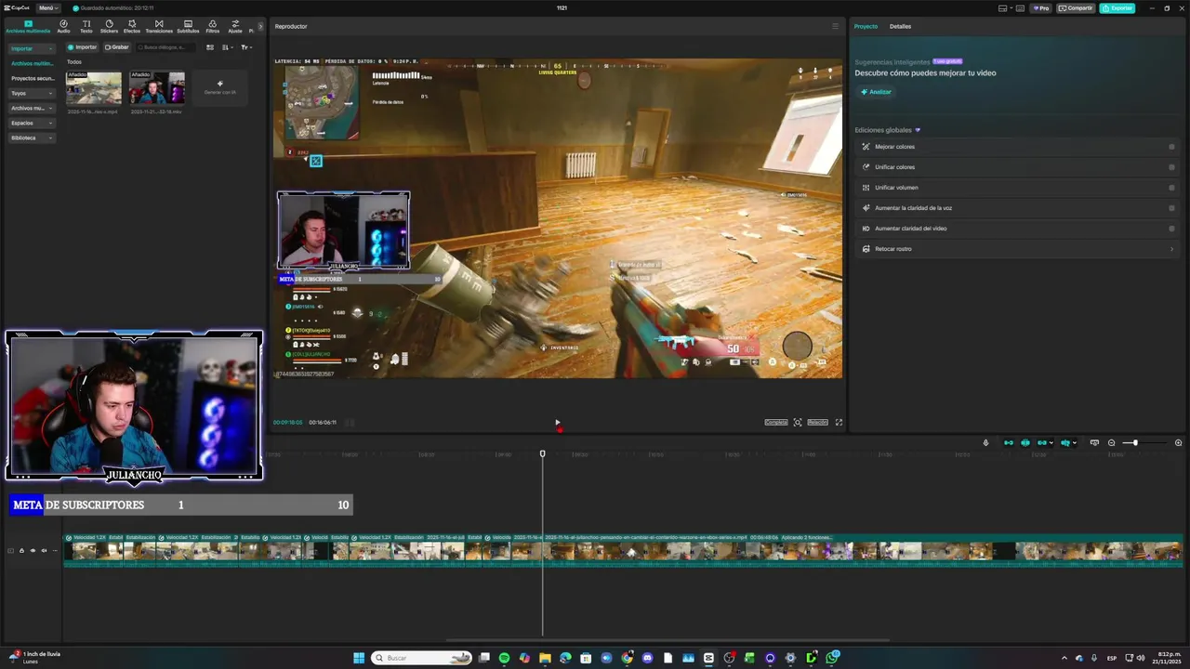Click the Analizar button

pos(876,92)
